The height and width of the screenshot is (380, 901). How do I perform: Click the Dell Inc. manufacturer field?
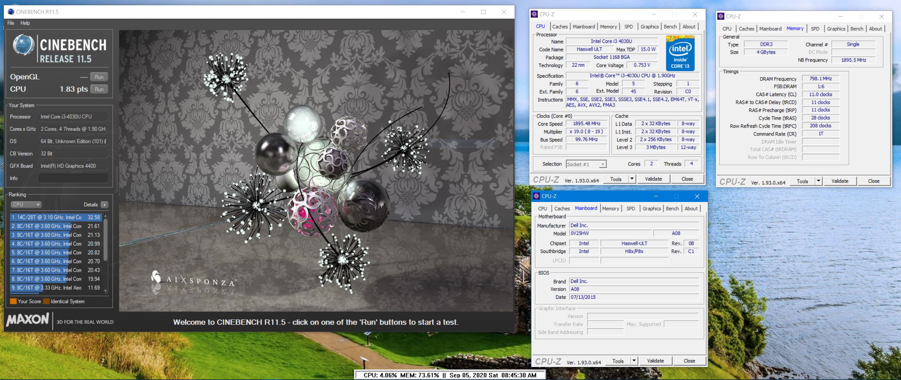[x=634, y=226]
